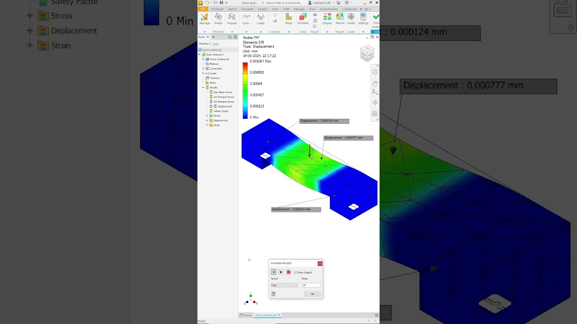
Task: Click the Full Navigation Wheel icon
Action: click(375, 72)
